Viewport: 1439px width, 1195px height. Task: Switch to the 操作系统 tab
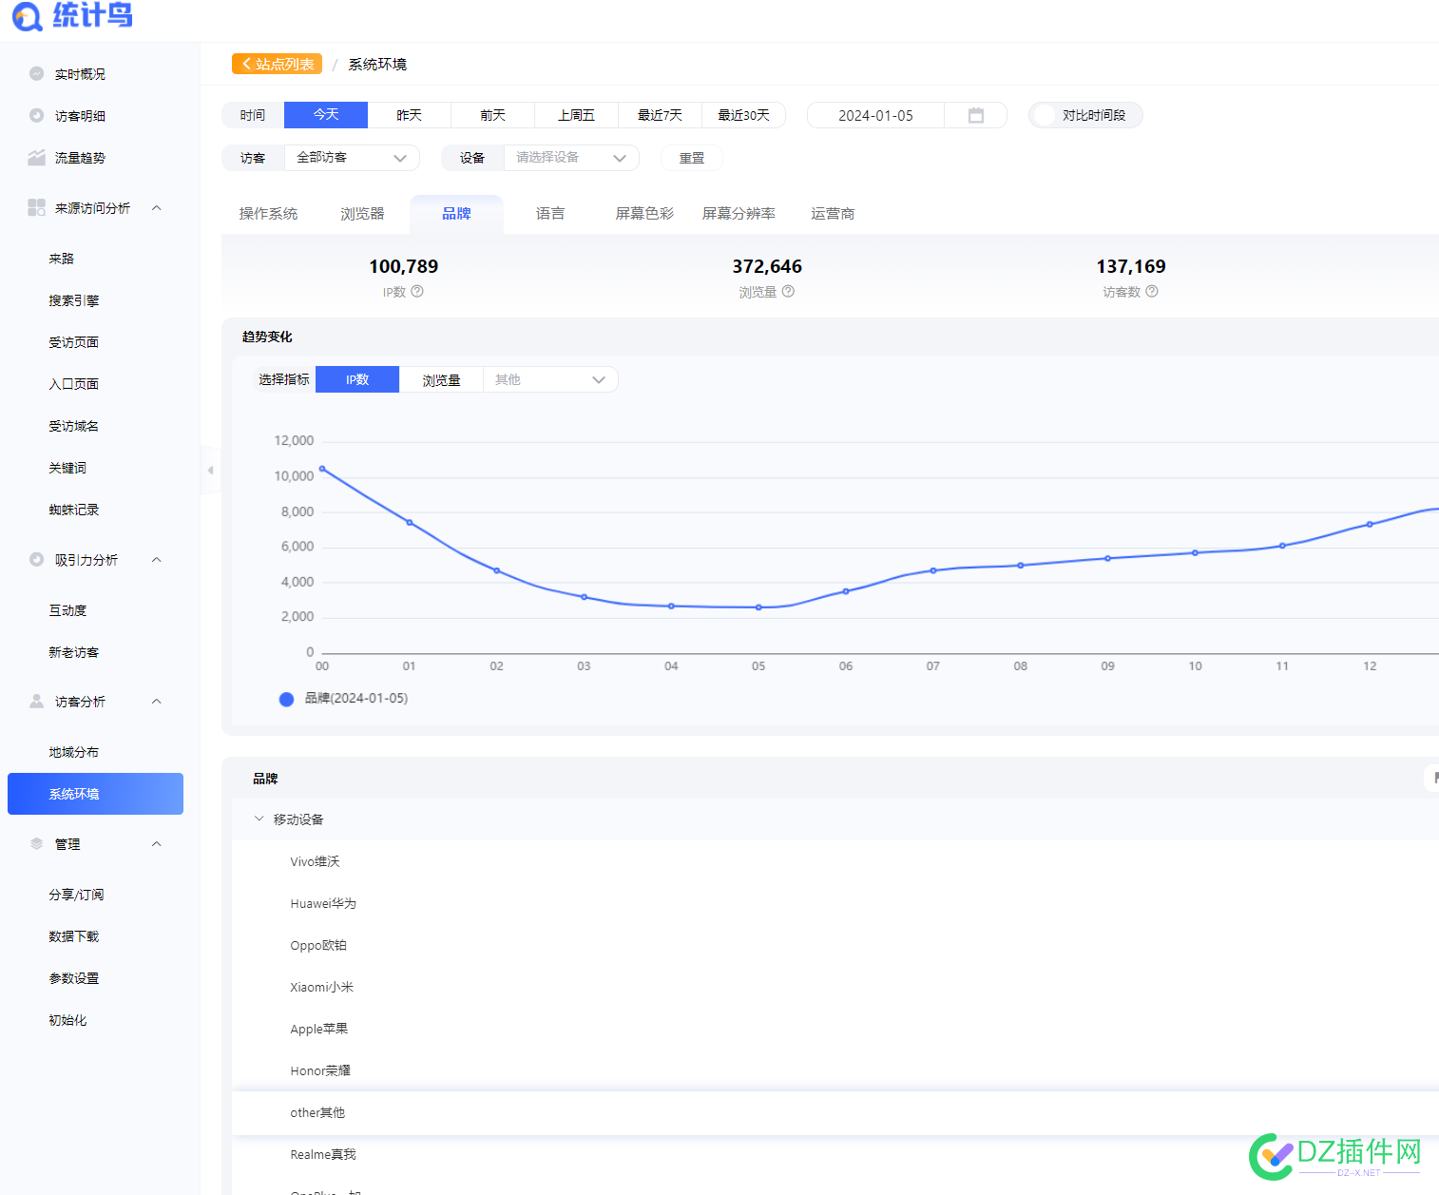268,214
